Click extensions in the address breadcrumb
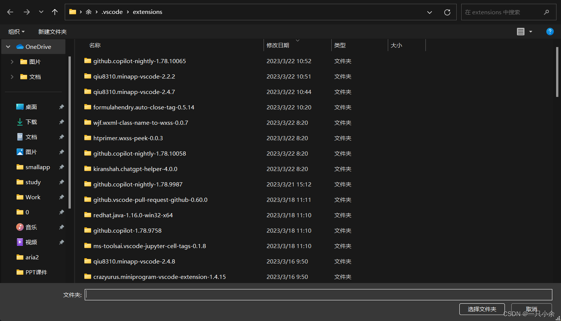This screenshot has width=561, height=321. 148,12
